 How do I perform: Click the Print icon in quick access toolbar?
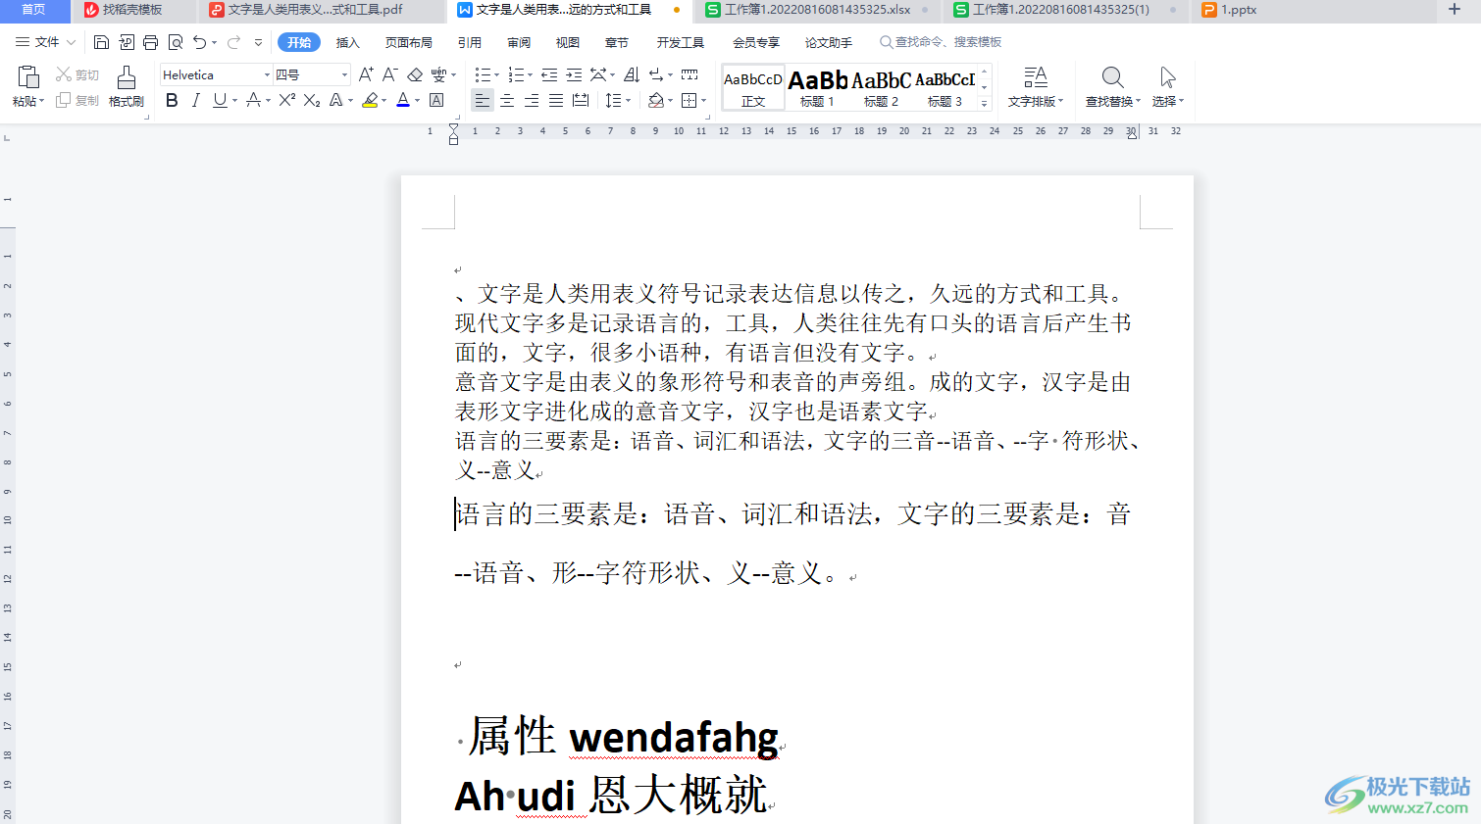[150, 42]
